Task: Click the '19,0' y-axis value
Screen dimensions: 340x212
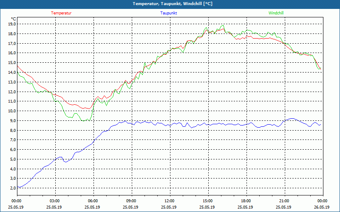Action: click(12, 24)
